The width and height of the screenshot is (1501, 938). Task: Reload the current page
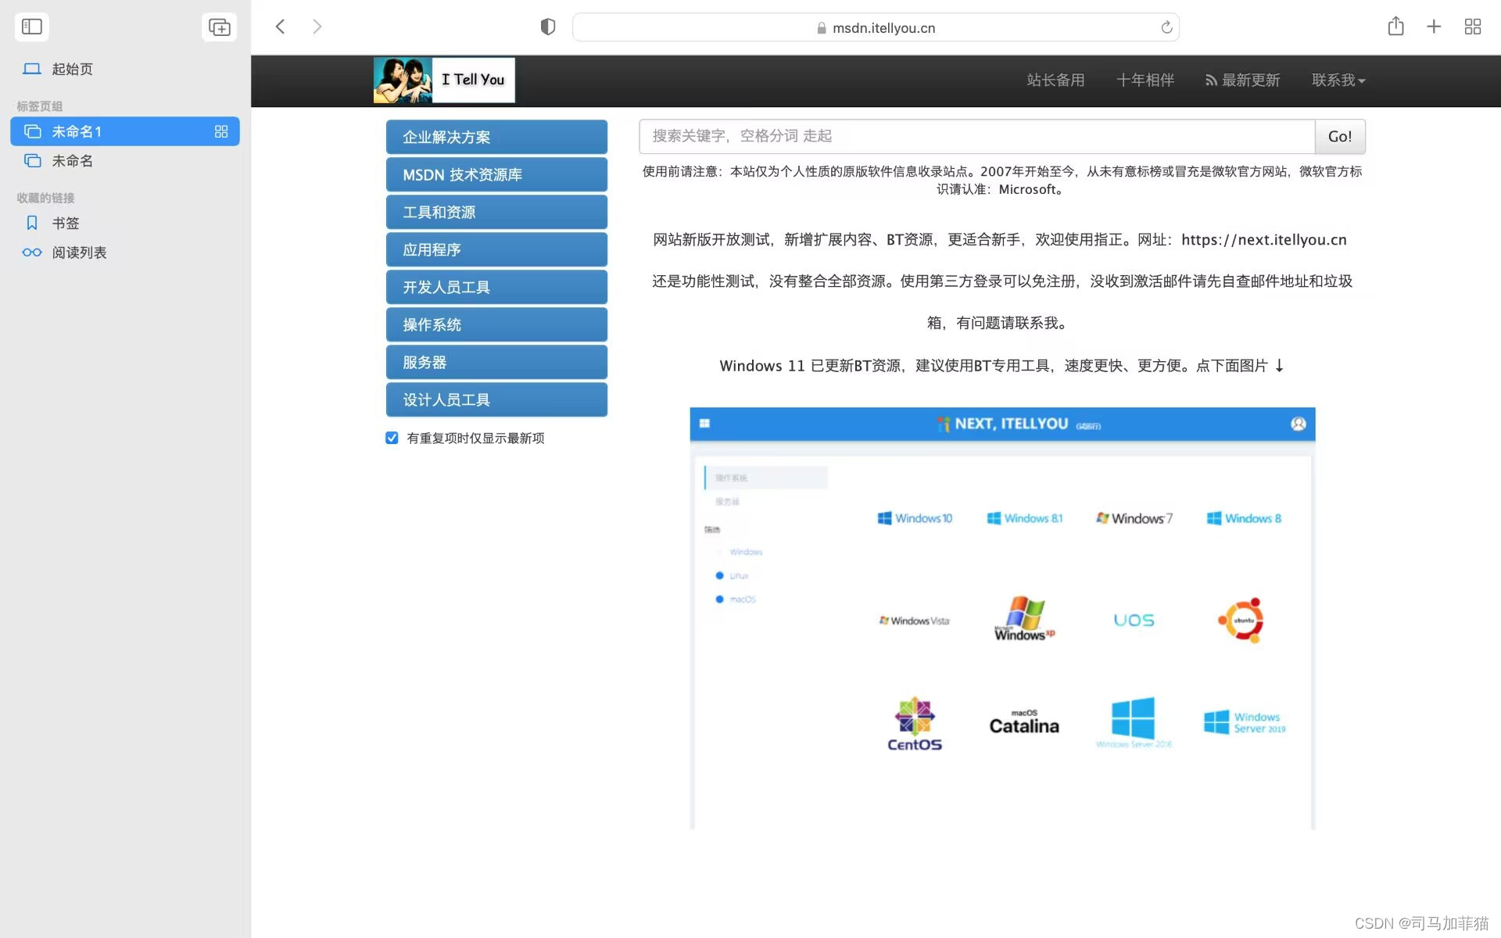1166,27
